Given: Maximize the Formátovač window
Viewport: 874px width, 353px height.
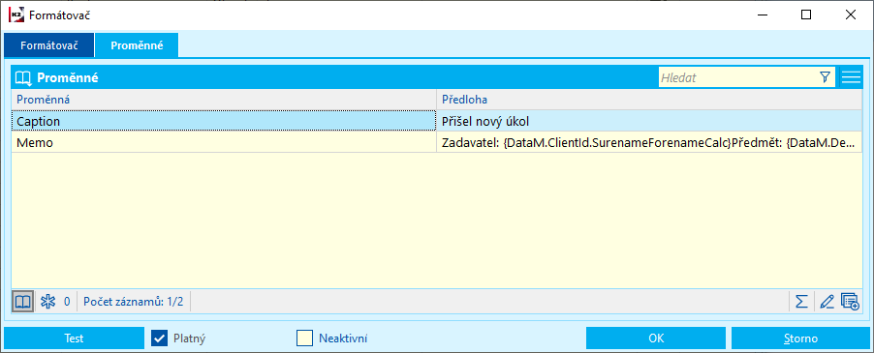Looking at the screenshot, I should (806, 15).
